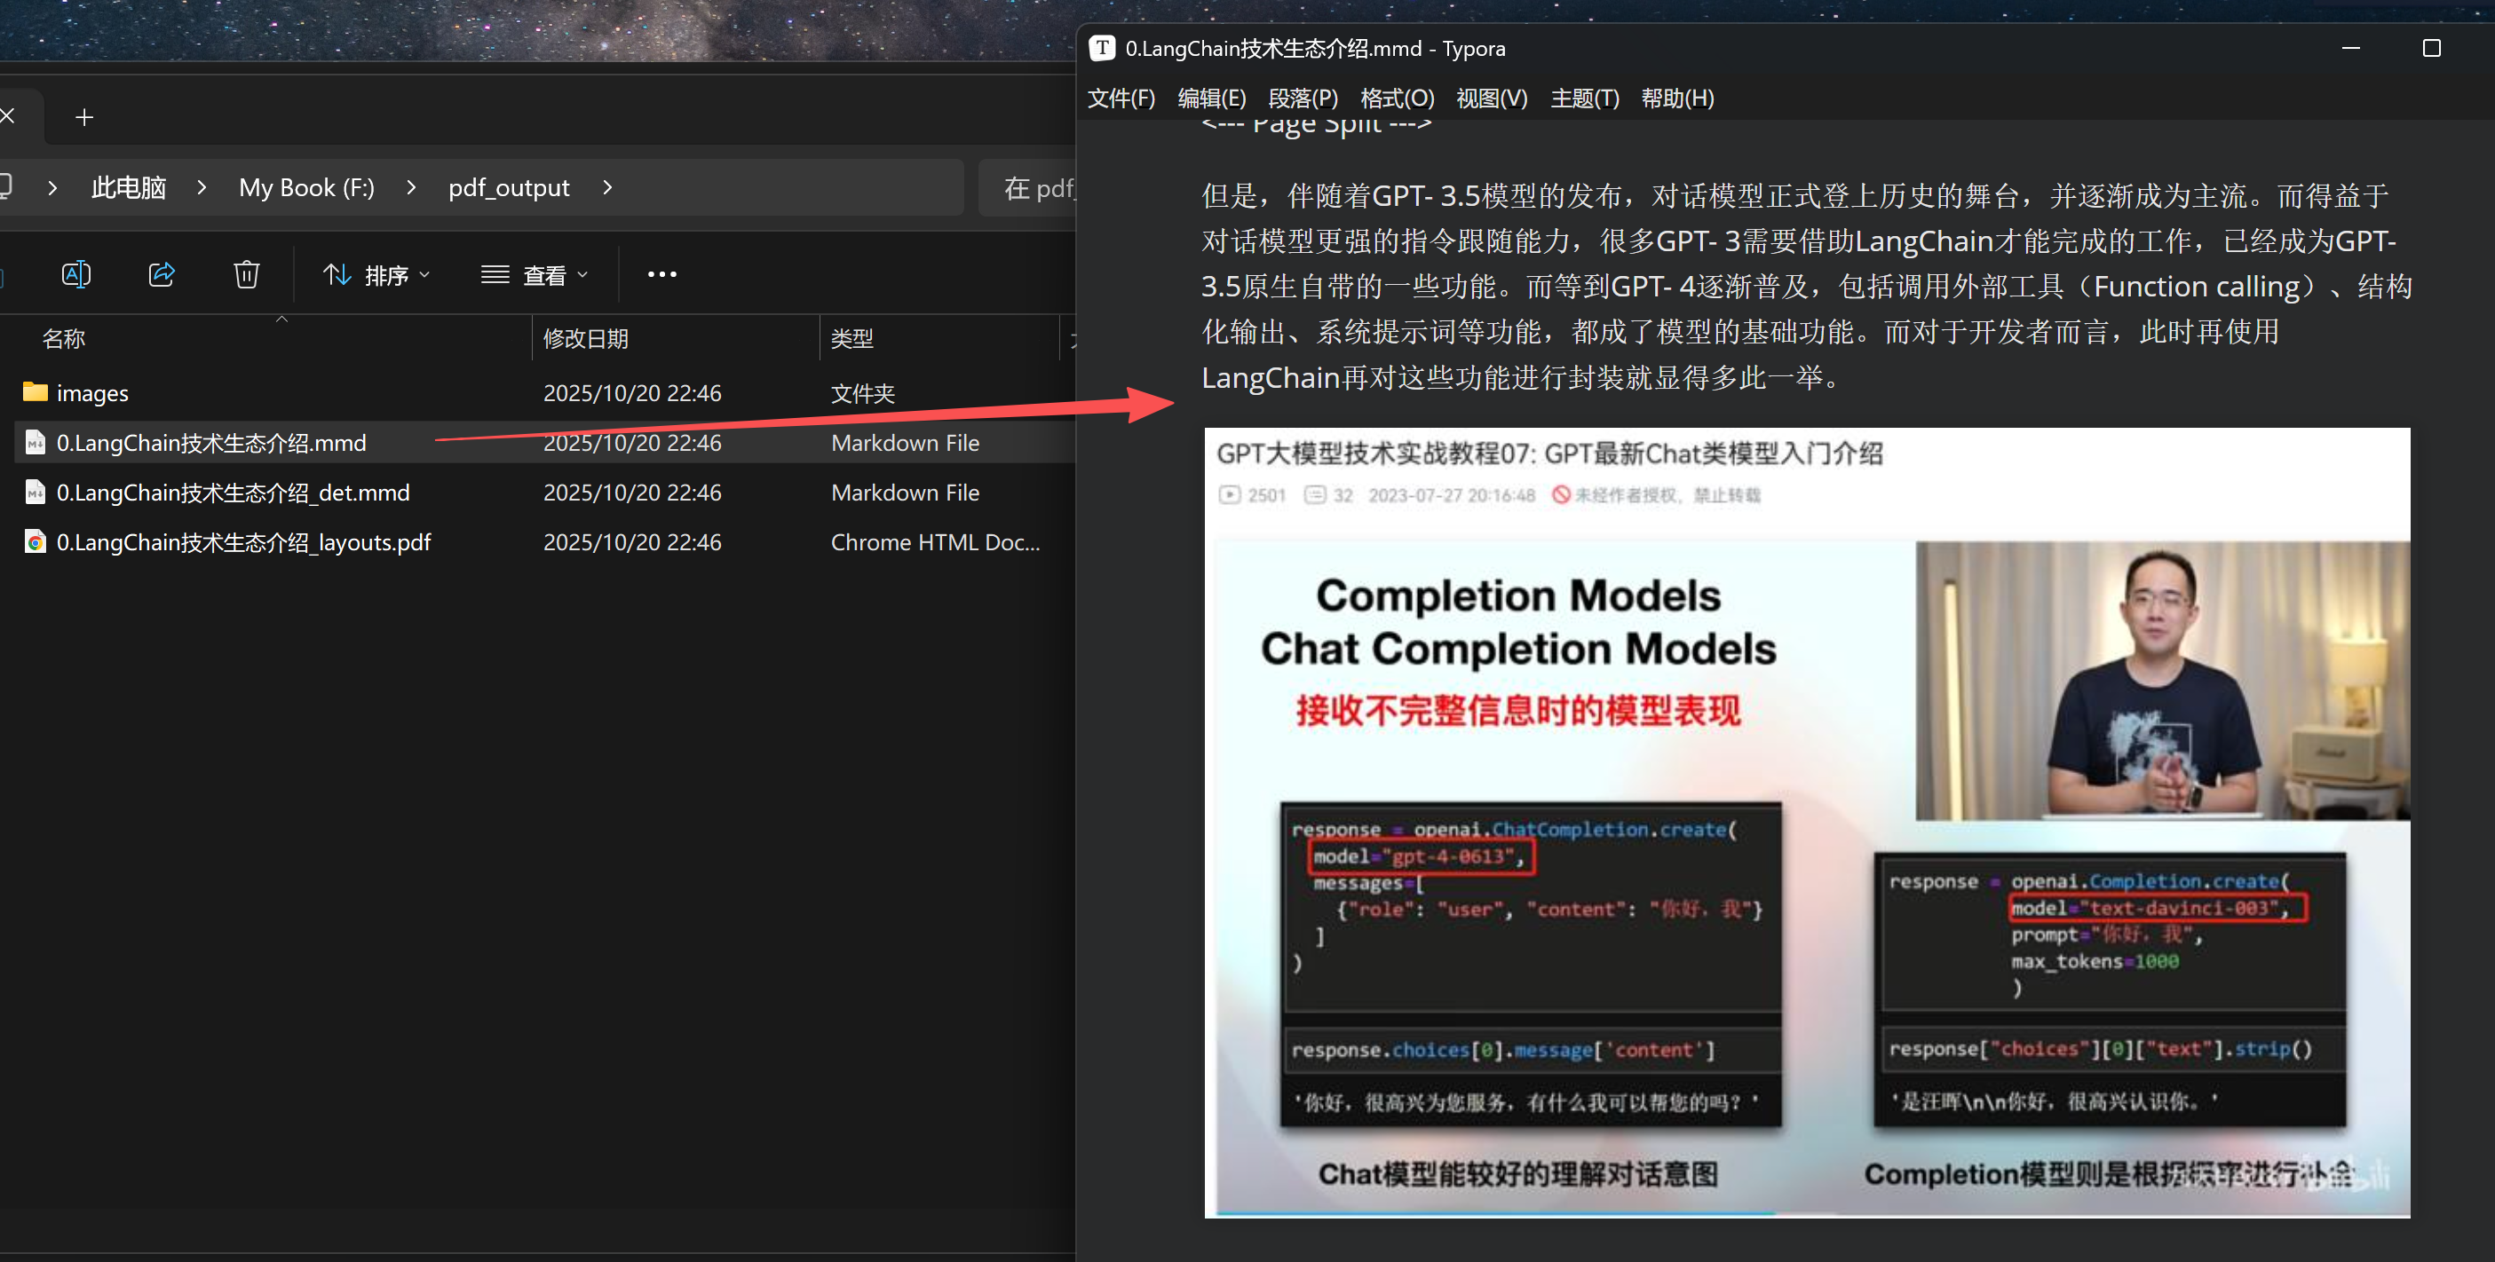This screenshot has width=2495, height=1262.
Task: Open the three-dots more options menu
Action: [661, 275]
